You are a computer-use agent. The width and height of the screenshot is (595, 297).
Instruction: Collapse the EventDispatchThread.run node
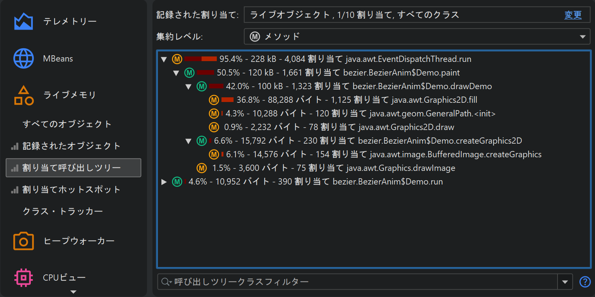pos(164,60)
